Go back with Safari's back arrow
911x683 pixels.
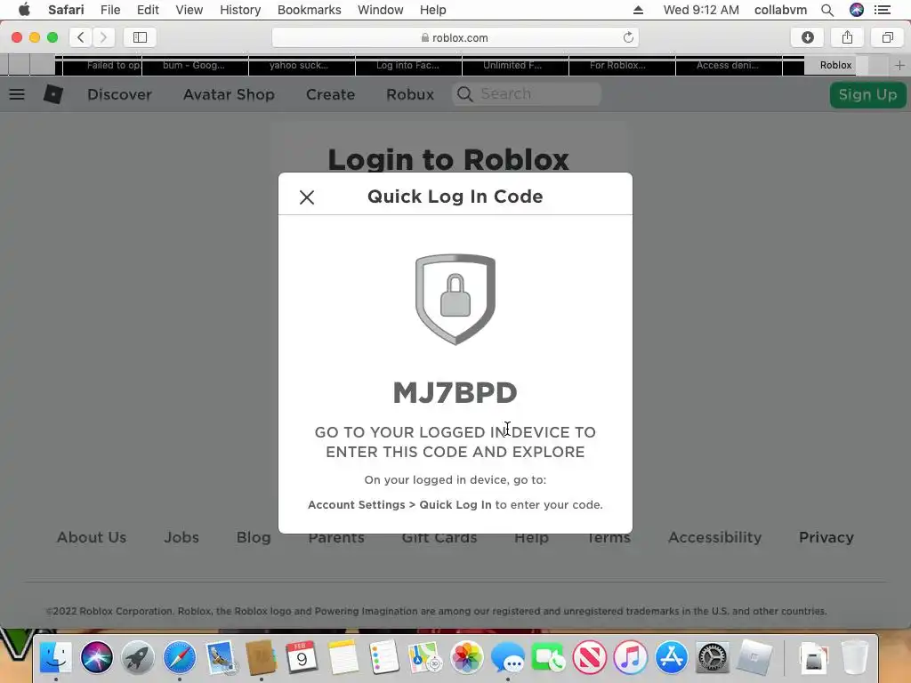click(x=81, y=37)
